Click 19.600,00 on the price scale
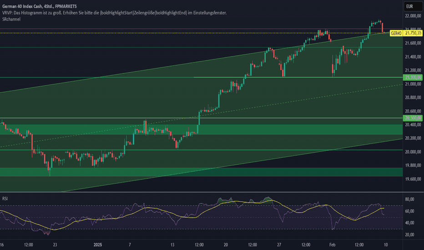 point(413,179)
